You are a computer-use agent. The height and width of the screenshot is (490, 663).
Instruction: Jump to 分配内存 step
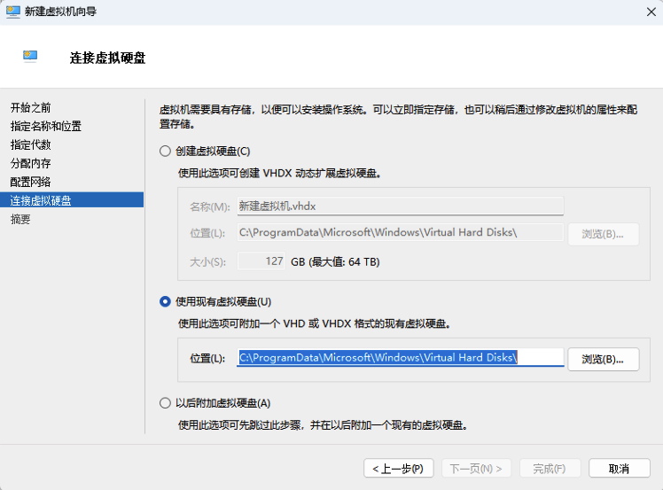(x=31, y=163)
